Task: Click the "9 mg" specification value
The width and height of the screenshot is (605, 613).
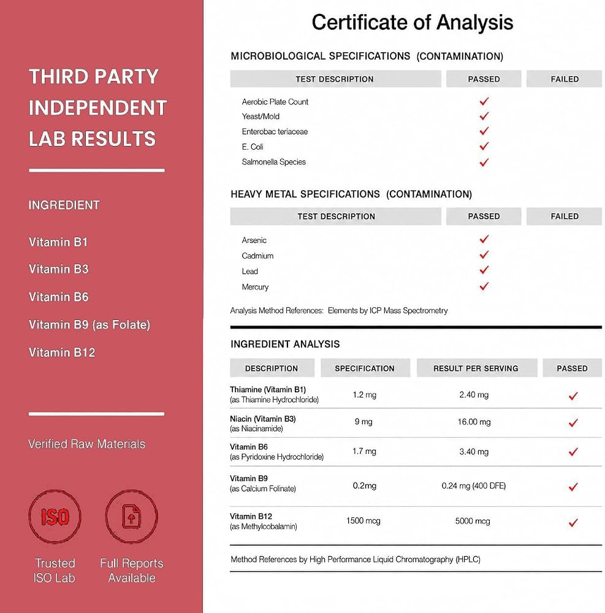Action: pos(363,422)
